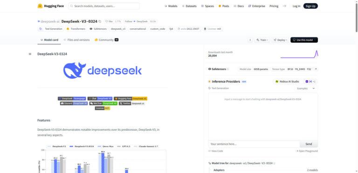The width and height of the screenshot is (358, 173).
Task: Open the three-dot more actions menu
Action: click(x=250, y=40)
